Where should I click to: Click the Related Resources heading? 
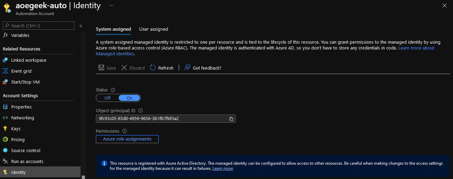pyautogui.click(x=21, y=49)
